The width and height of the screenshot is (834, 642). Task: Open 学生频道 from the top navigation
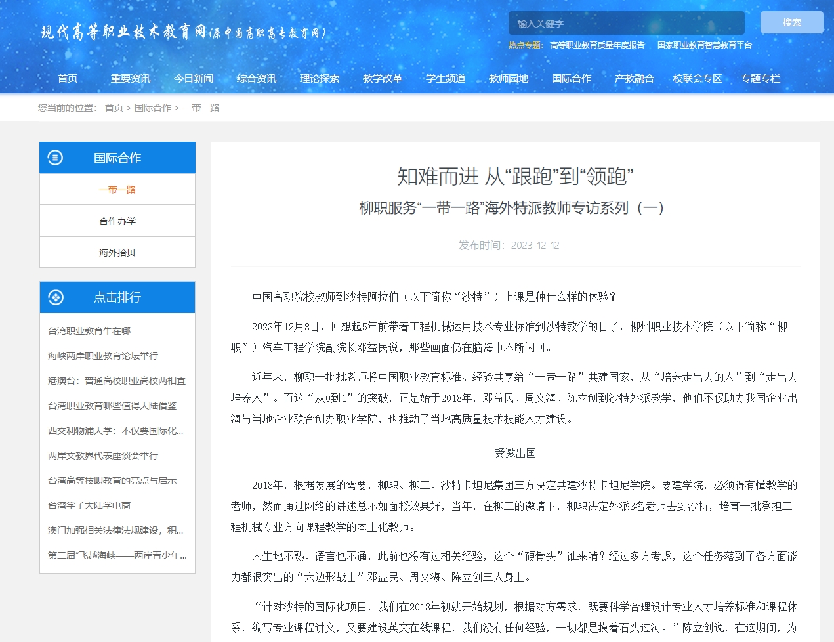446,79
